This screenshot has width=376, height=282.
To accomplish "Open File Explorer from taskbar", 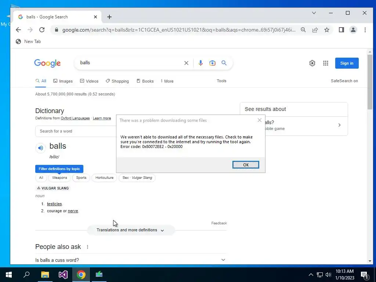I will (x=45, y=275).
